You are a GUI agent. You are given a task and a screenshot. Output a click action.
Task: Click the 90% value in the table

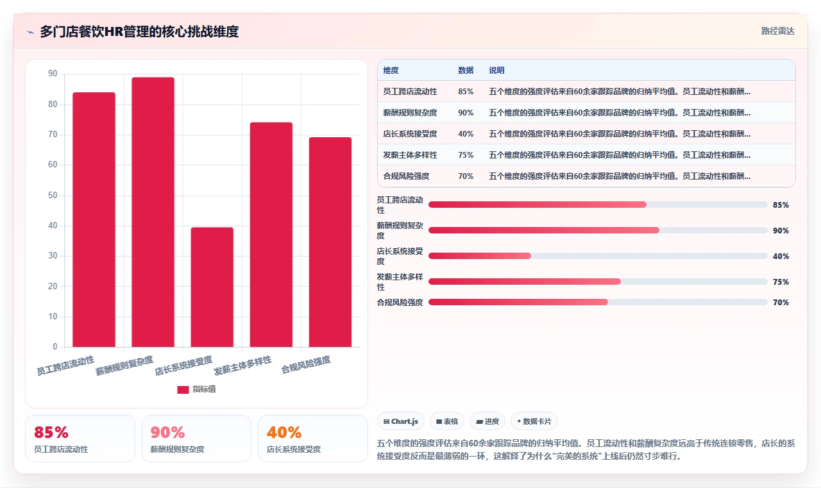(x=466, y=113)
